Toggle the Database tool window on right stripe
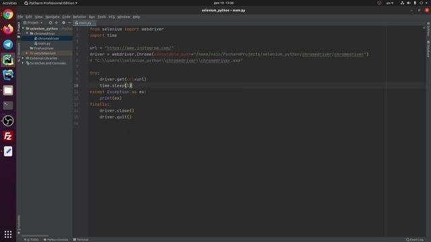This screenshot has width=431, height=242. click(x=428, y=49)
